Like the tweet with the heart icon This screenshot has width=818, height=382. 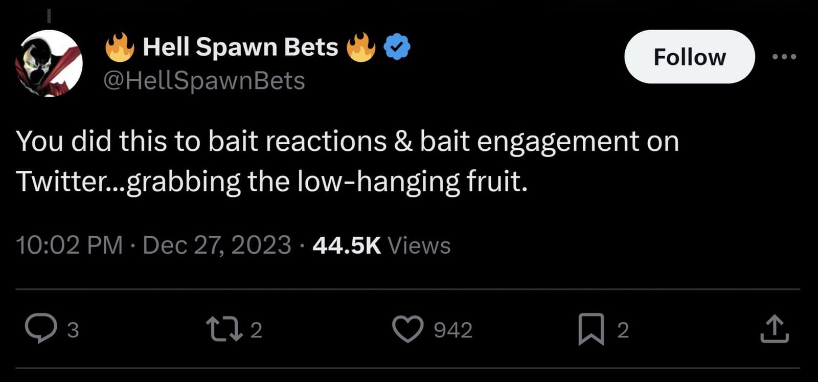click(x=407, y=329)
